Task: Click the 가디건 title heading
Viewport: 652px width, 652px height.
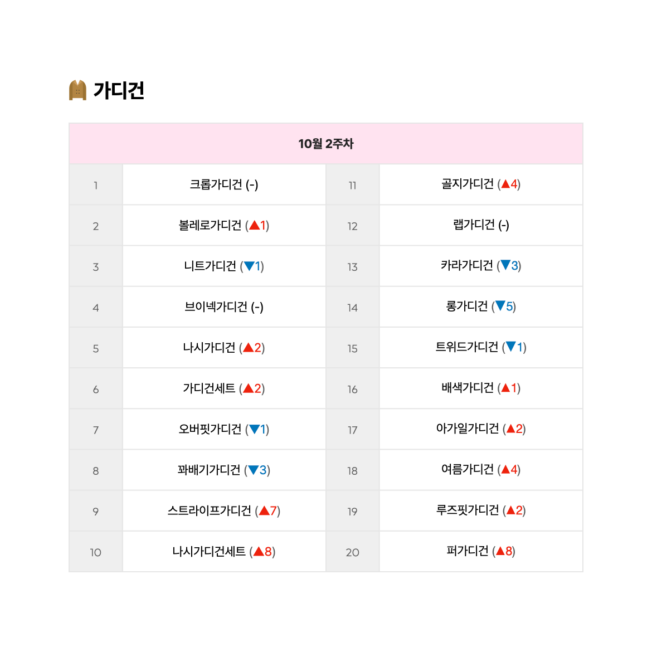Action: 119,90
